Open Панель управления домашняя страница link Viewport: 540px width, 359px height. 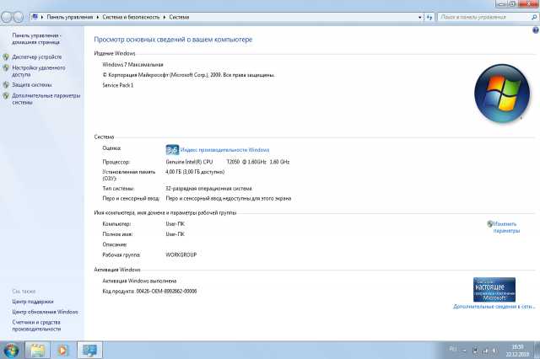coord(36,39)
